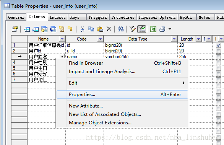Image resolution: width=224 pixels, height=145 pixels.
Task: Check checkbox in the name row
Action: pyautogui.click(x=218, y=57)
